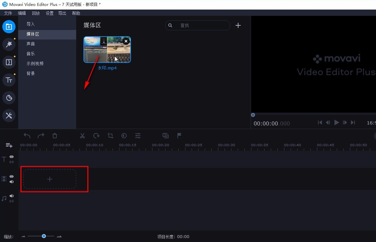The width and height of the screenshot is (376, 242).
Task: Click the Add marker flag icon
Action: [x=179, y=136]
